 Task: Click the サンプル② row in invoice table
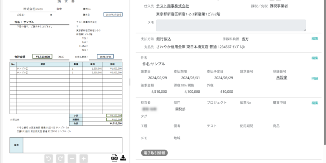point(66,72)
